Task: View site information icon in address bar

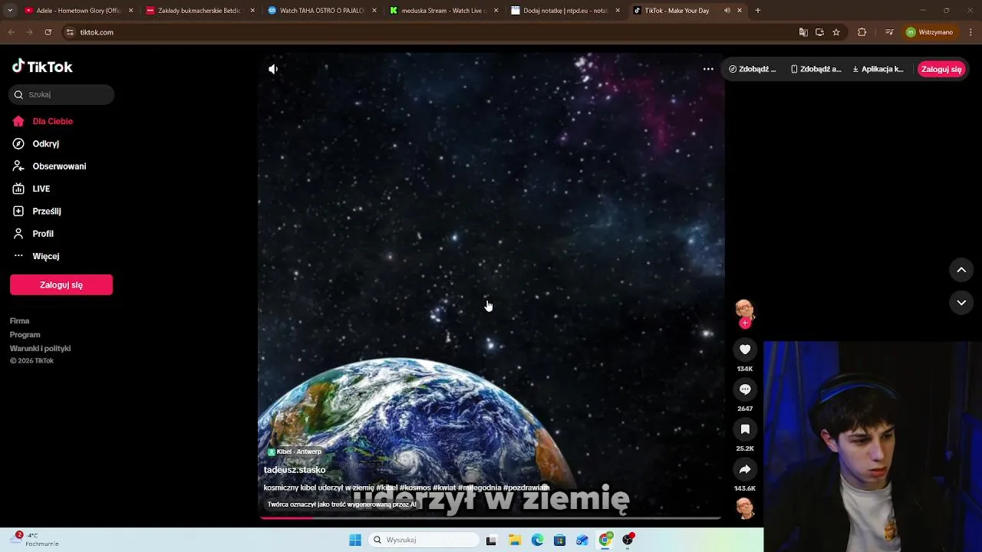Action: point(70,32)
